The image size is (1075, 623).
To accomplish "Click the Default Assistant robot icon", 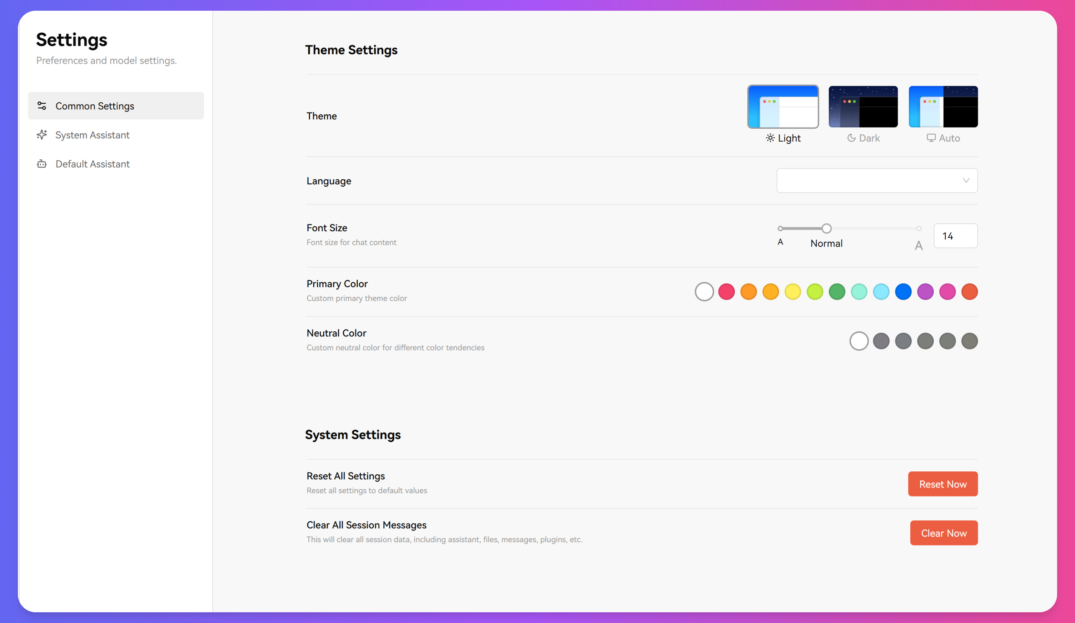I will [x=42, y=164].
